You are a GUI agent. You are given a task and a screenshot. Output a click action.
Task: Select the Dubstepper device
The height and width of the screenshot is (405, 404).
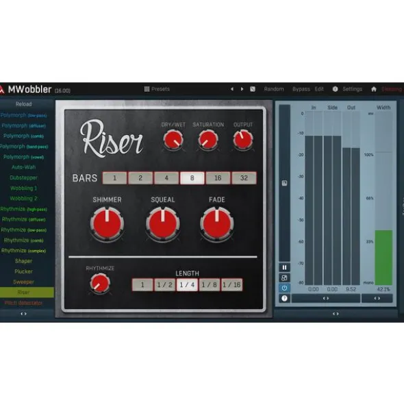pyautogui.click(x=24, y=177)
